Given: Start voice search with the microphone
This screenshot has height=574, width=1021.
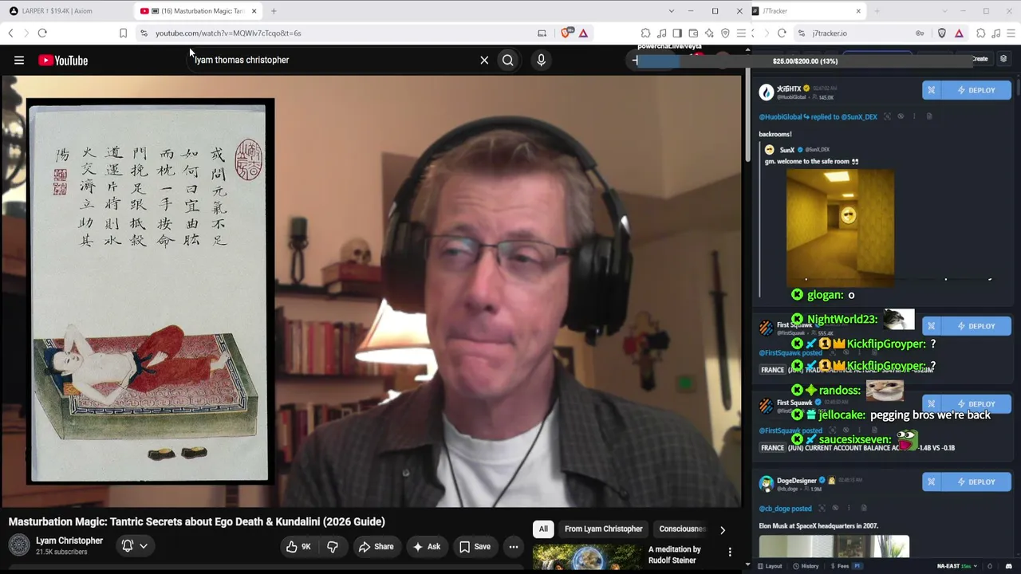Looking at the screenshot, I should coord(541,60).
